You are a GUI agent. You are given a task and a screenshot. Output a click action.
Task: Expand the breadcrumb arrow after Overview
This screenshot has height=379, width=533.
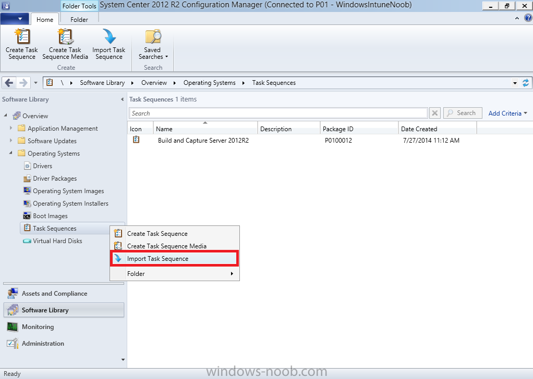click(174, 83)
